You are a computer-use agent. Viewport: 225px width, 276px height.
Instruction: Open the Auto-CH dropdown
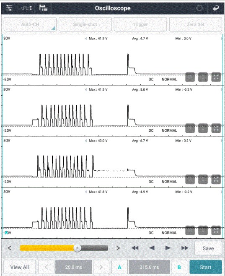point(30,24)
